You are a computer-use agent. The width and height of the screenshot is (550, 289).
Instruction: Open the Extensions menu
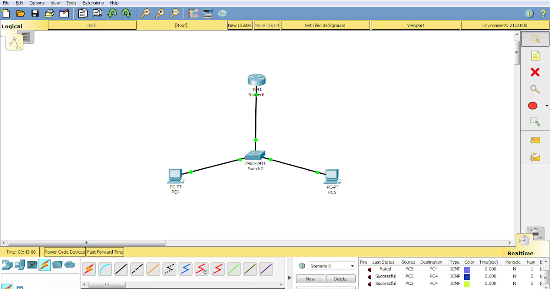(x=93, y=3)
